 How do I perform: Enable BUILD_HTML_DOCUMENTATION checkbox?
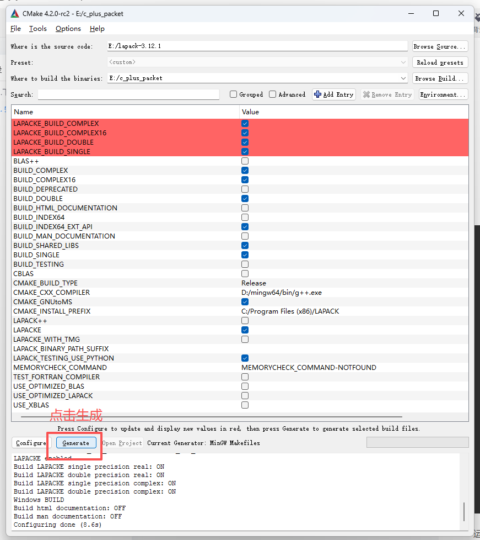tap(245, 208)
